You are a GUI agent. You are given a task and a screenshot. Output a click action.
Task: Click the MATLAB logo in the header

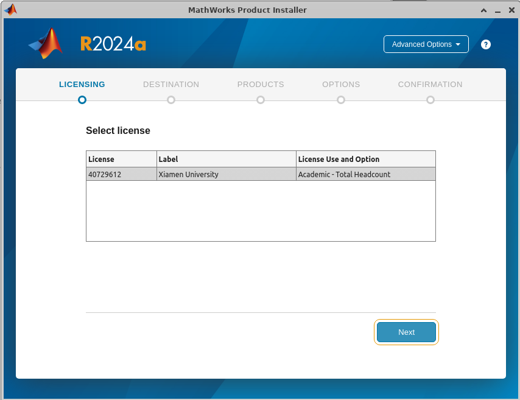pos(46,43)
